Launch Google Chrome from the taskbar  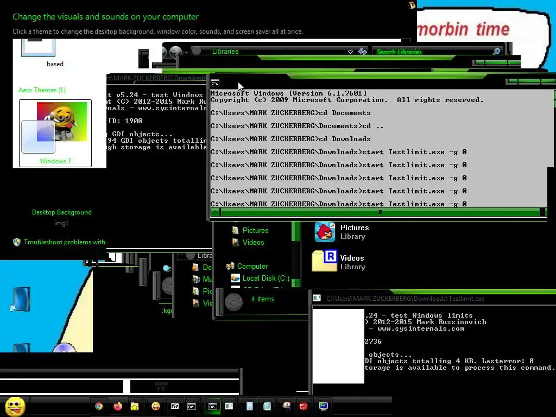point(99,406)
